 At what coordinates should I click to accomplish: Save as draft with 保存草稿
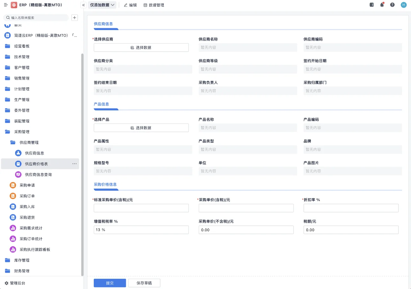[144, 283]
